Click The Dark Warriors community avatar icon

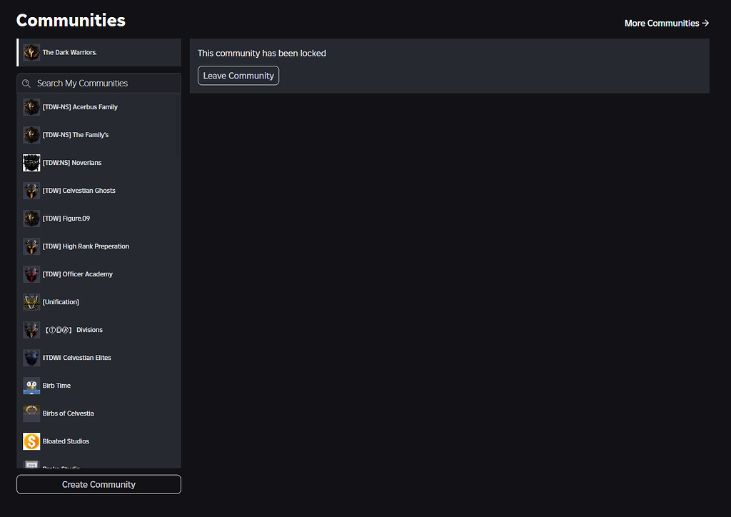tap(31, 52)
